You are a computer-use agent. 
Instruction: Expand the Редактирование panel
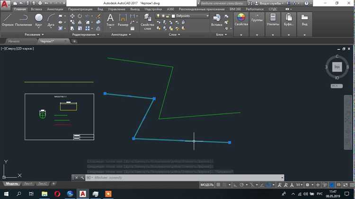86,35
